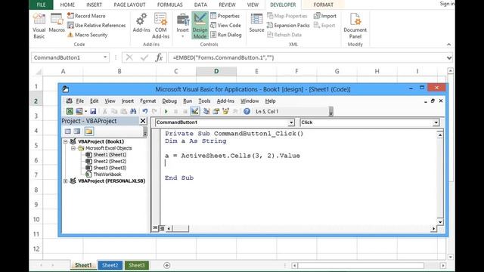
Task: Open the FORMULAS tab
Action: 169,5
